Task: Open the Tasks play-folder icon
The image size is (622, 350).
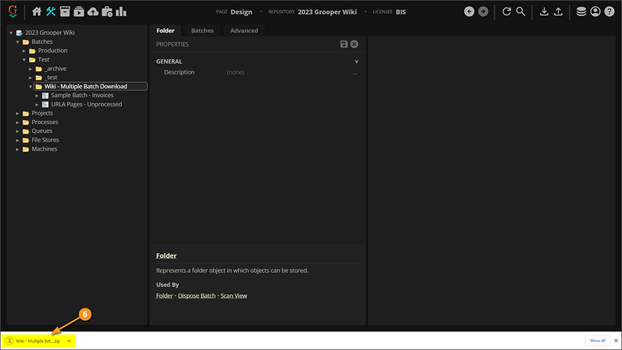Action: pos(79,11)
